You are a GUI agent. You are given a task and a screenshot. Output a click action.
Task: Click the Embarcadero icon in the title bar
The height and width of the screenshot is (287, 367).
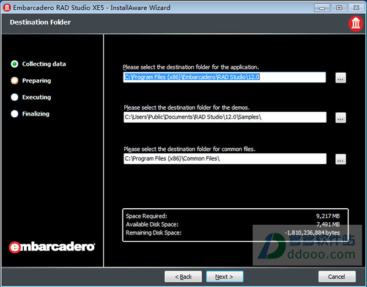click(7, 7)
